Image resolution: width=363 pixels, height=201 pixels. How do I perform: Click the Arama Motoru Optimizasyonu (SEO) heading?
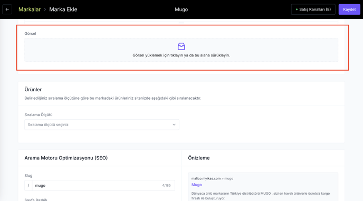point(66,158)
